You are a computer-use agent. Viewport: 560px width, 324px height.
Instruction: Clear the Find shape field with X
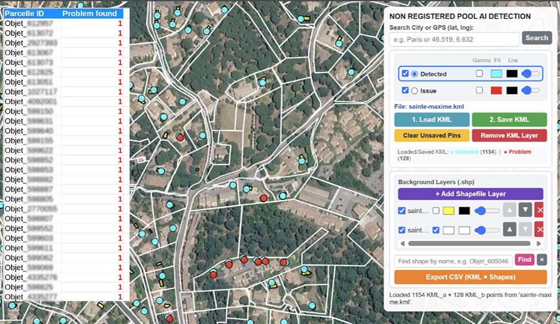tap(542, 260)
